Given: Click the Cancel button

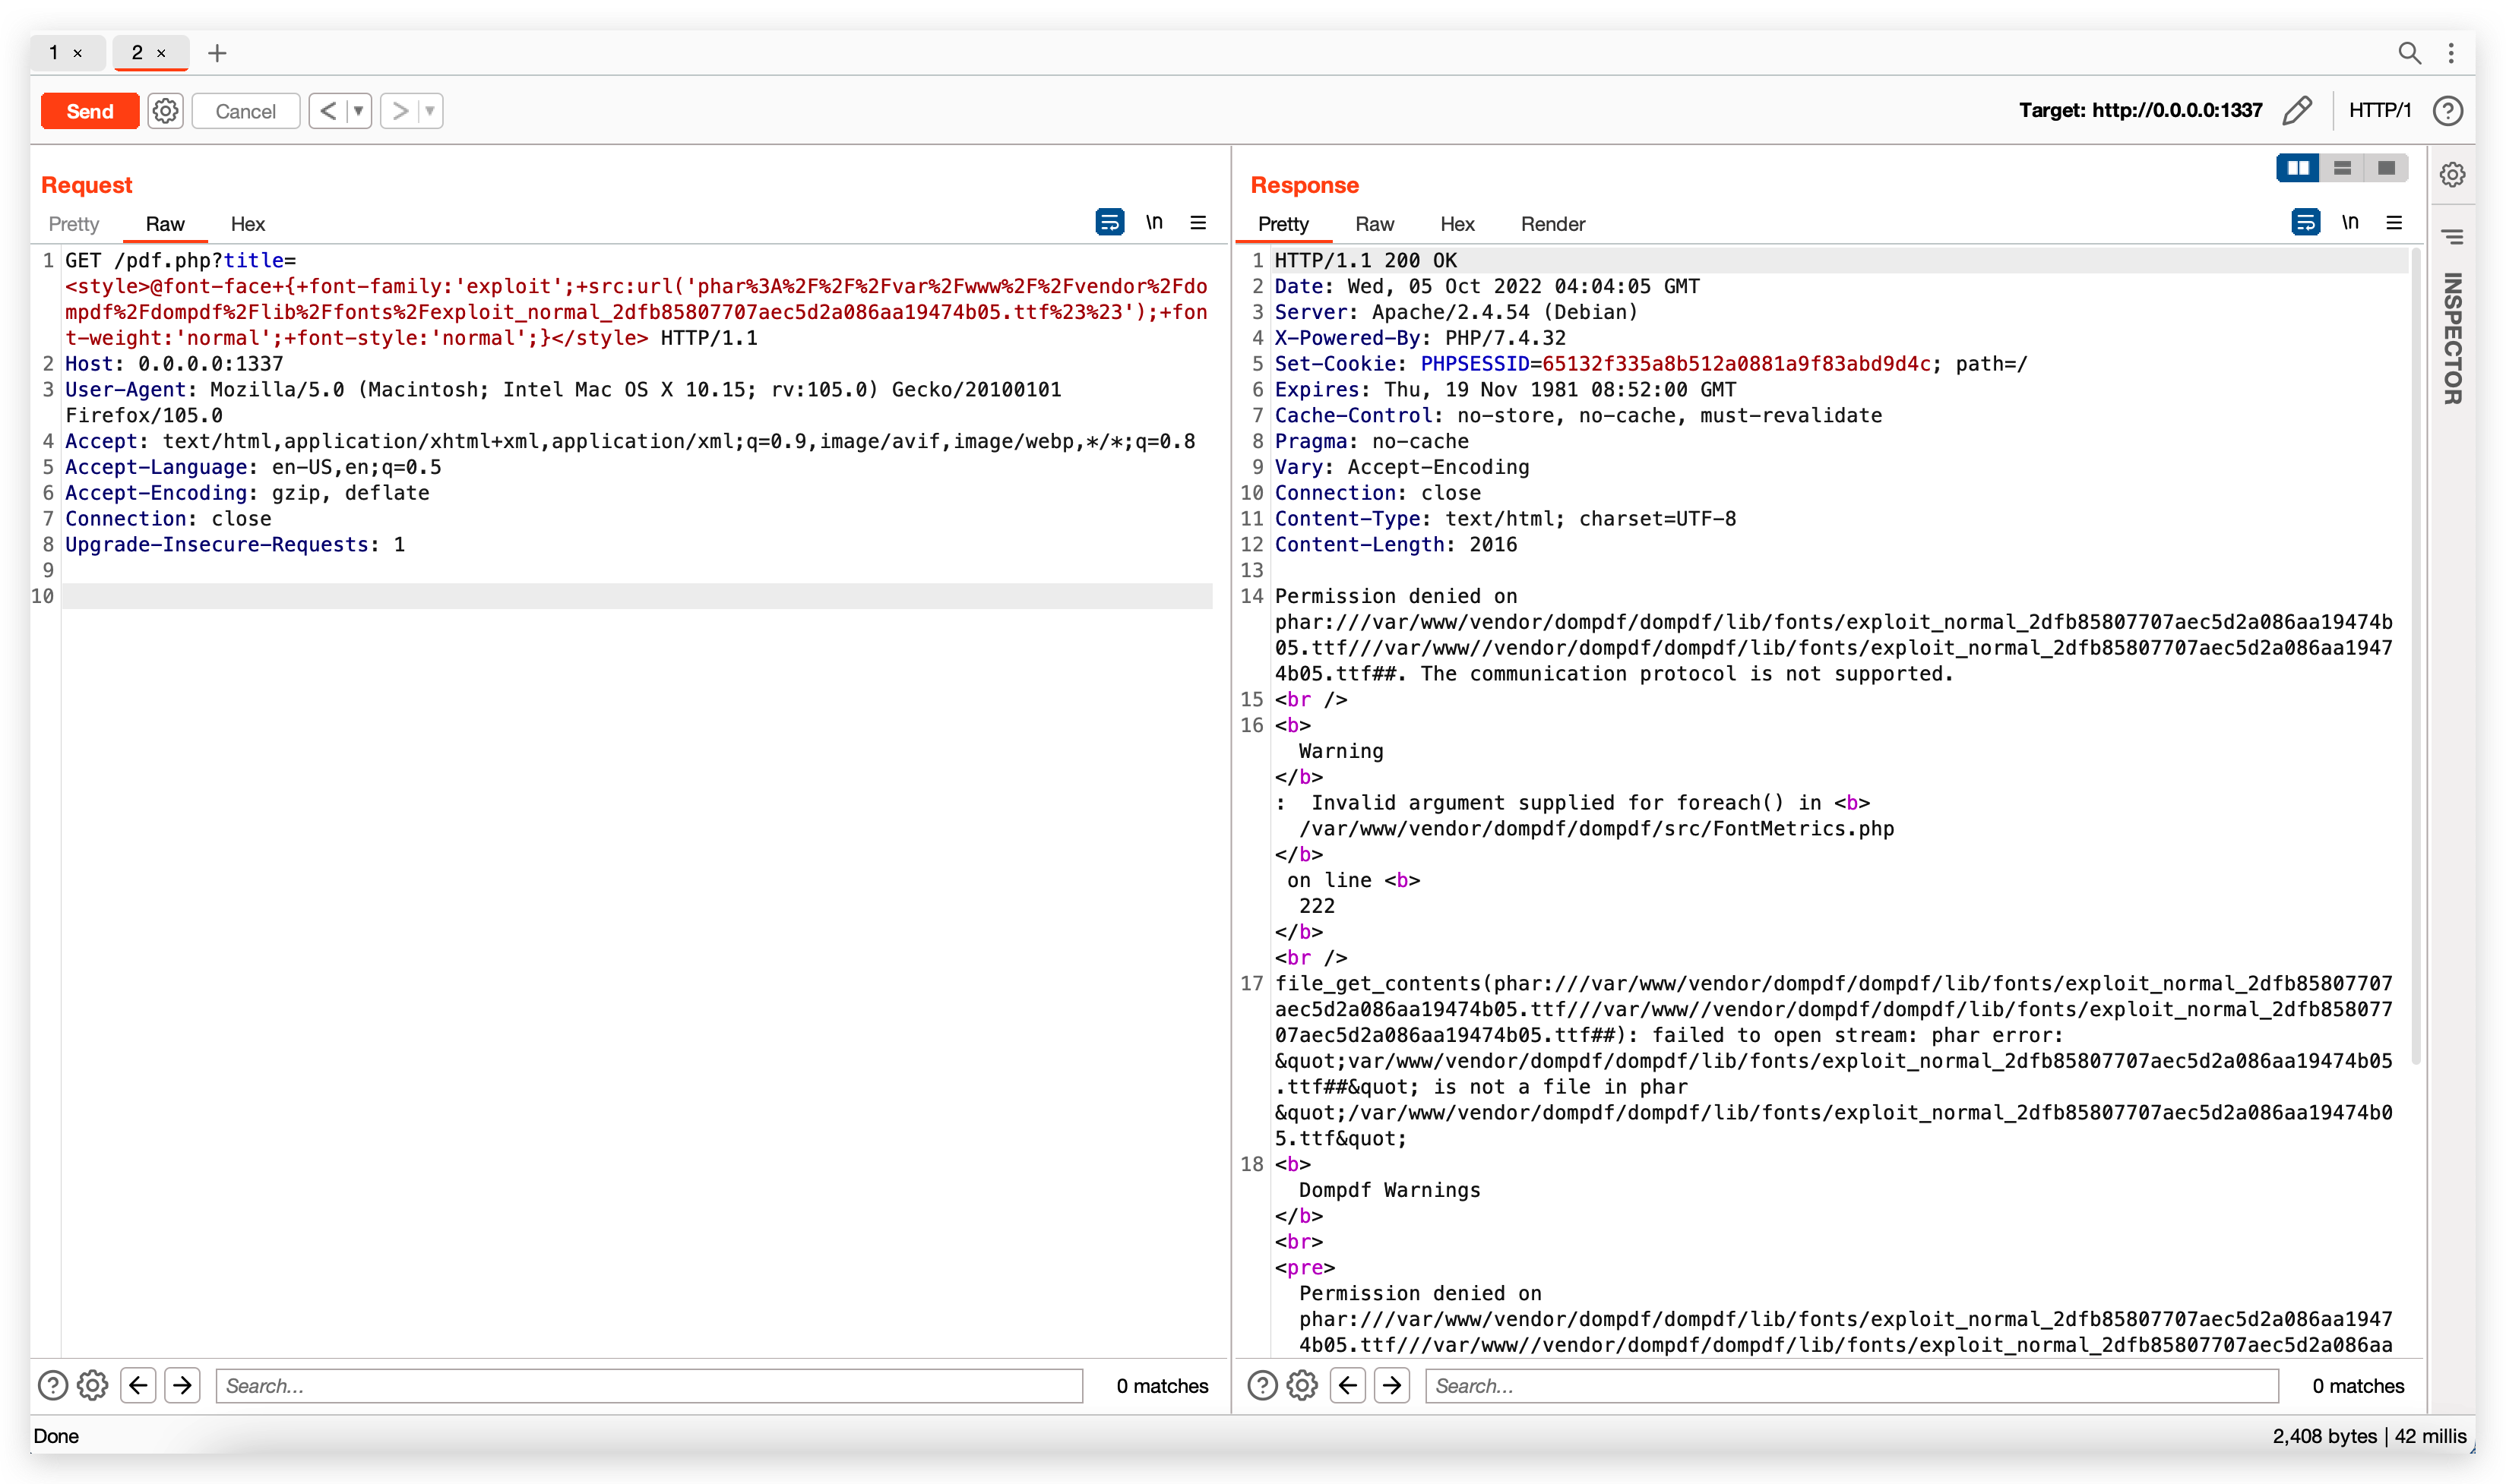Looking at the screenshot, I should pos(245,111).
